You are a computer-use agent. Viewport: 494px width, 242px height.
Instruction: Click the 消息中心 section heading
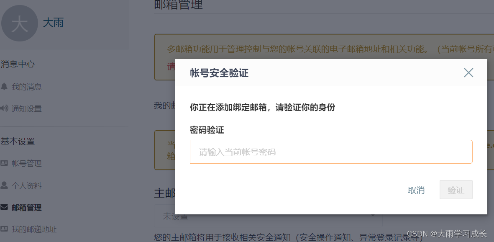coord(18,64)
